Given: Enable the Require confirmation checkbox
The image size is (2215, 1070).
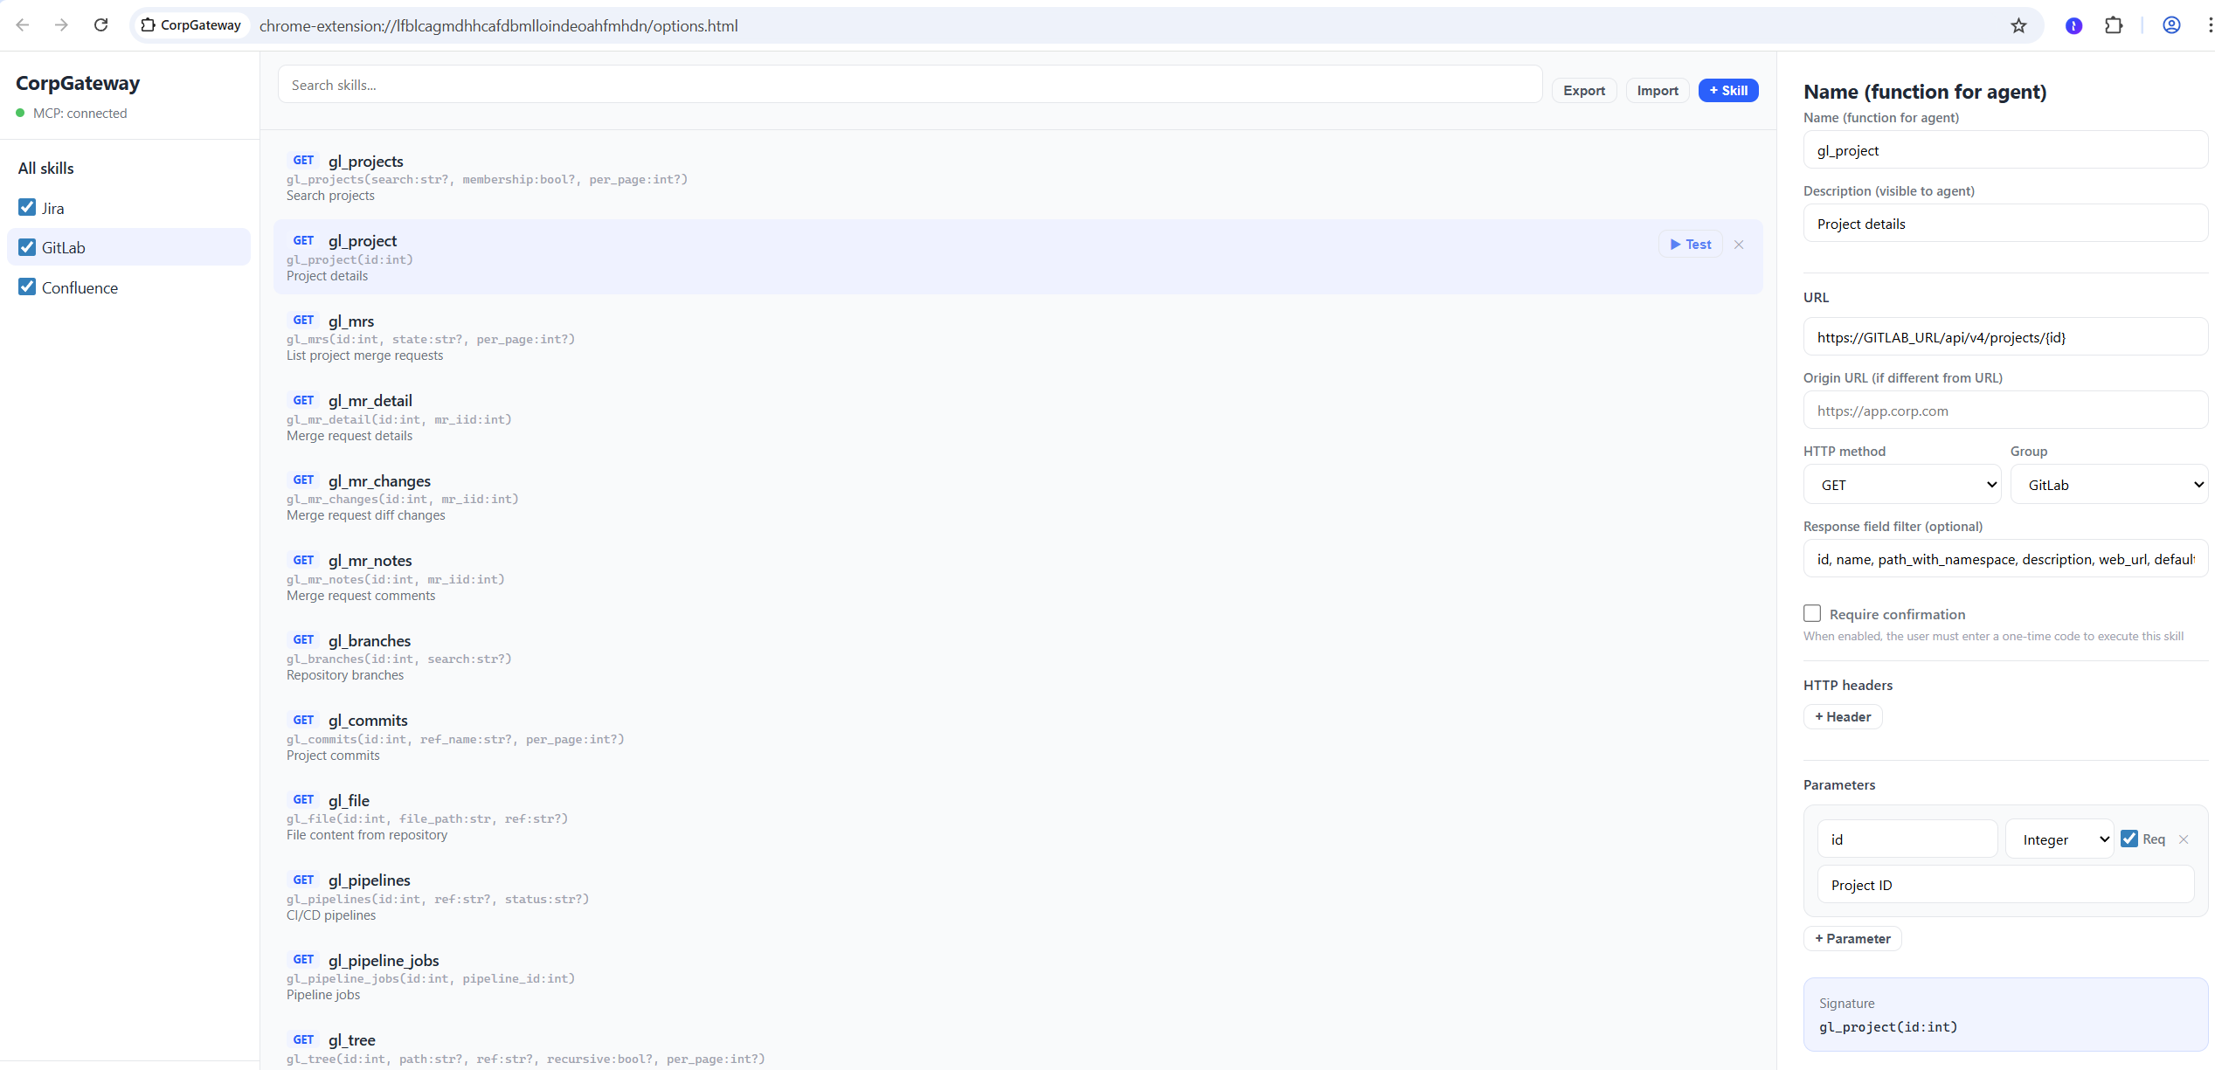Looking at the screenshot, I should click(x=1812, y=613).
